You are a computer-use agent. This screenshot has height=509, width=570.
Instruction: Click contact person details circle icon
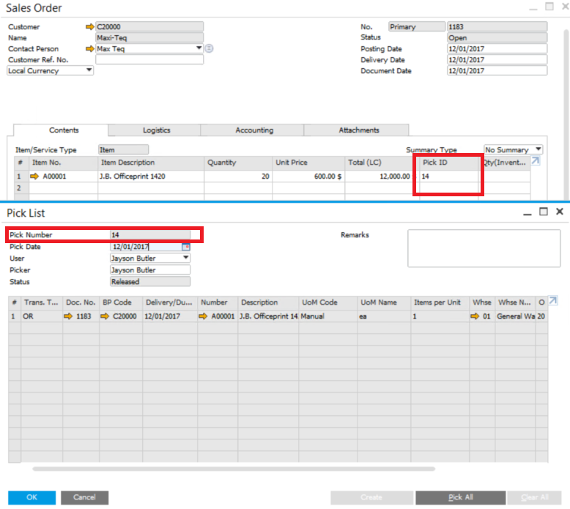point(209,48)
